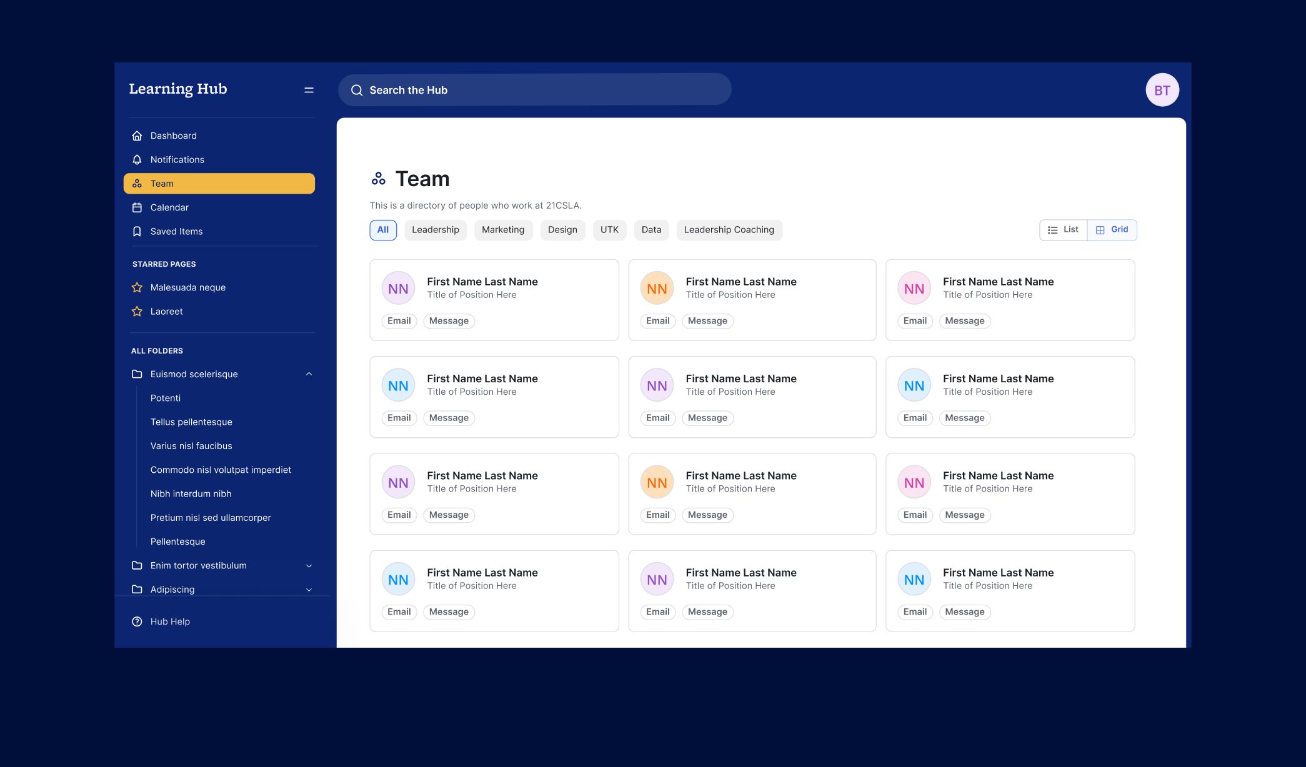Click the folder icon for Euismod scelerisque

(137, 374)
